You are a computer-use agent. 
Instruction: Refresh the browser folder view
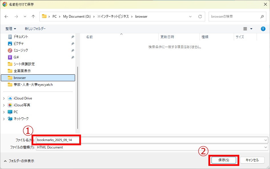tap(200, 17)
